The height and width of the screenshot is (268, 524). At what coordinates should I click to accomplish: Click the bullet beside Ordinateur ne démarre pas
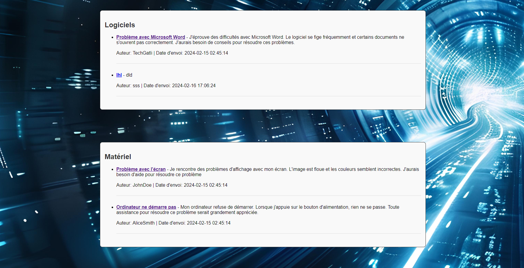pos(113,207)
